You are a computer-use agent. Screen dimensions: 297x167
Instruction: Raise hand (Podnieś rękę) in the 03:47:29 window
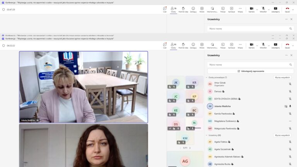[183, 10]
